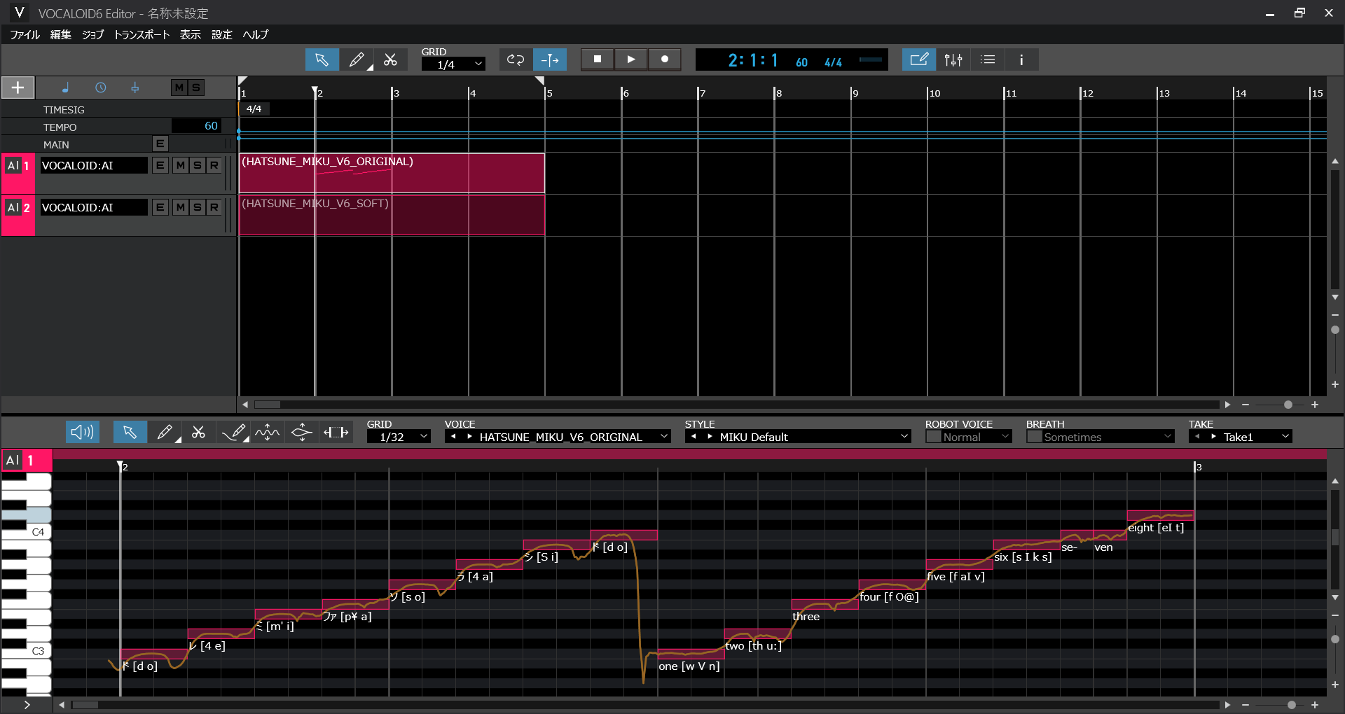Enable the Robot Voice checkbox

933,437
